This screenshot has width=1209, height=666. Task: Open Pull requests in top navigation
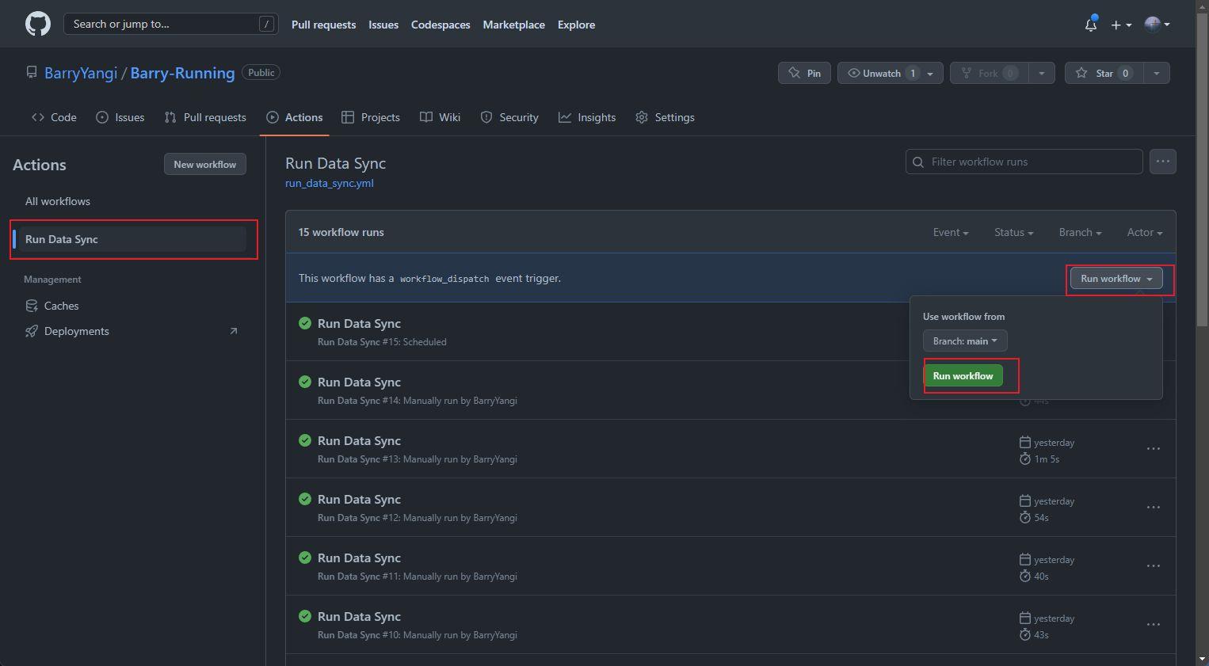click(323, 25)
